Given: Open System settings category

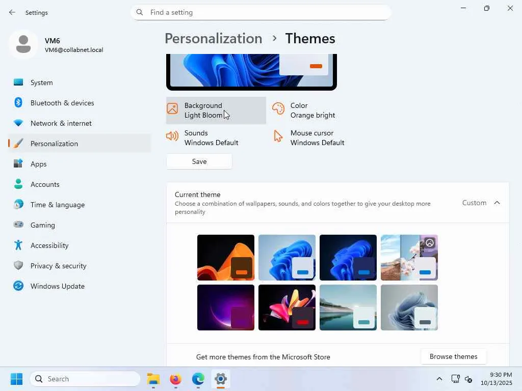Looking at the screenshot, I should pos(79,82).
